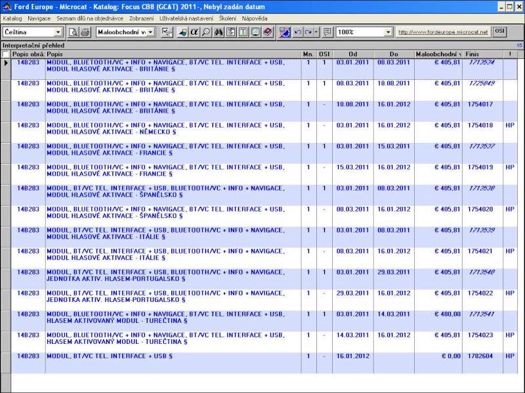
Task: Click the alpha symbol toolbar icon
Action: click(x=194, y=32)
